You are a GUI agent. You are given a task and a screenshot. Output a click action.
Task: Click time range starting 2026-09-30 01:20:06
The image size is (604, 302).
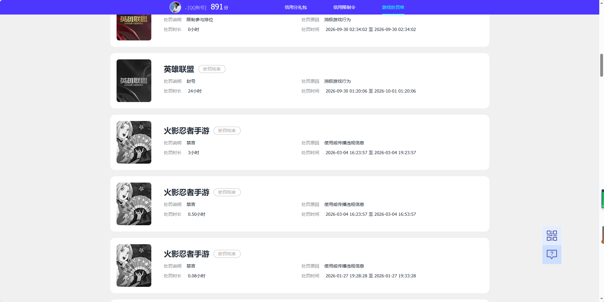371,91
